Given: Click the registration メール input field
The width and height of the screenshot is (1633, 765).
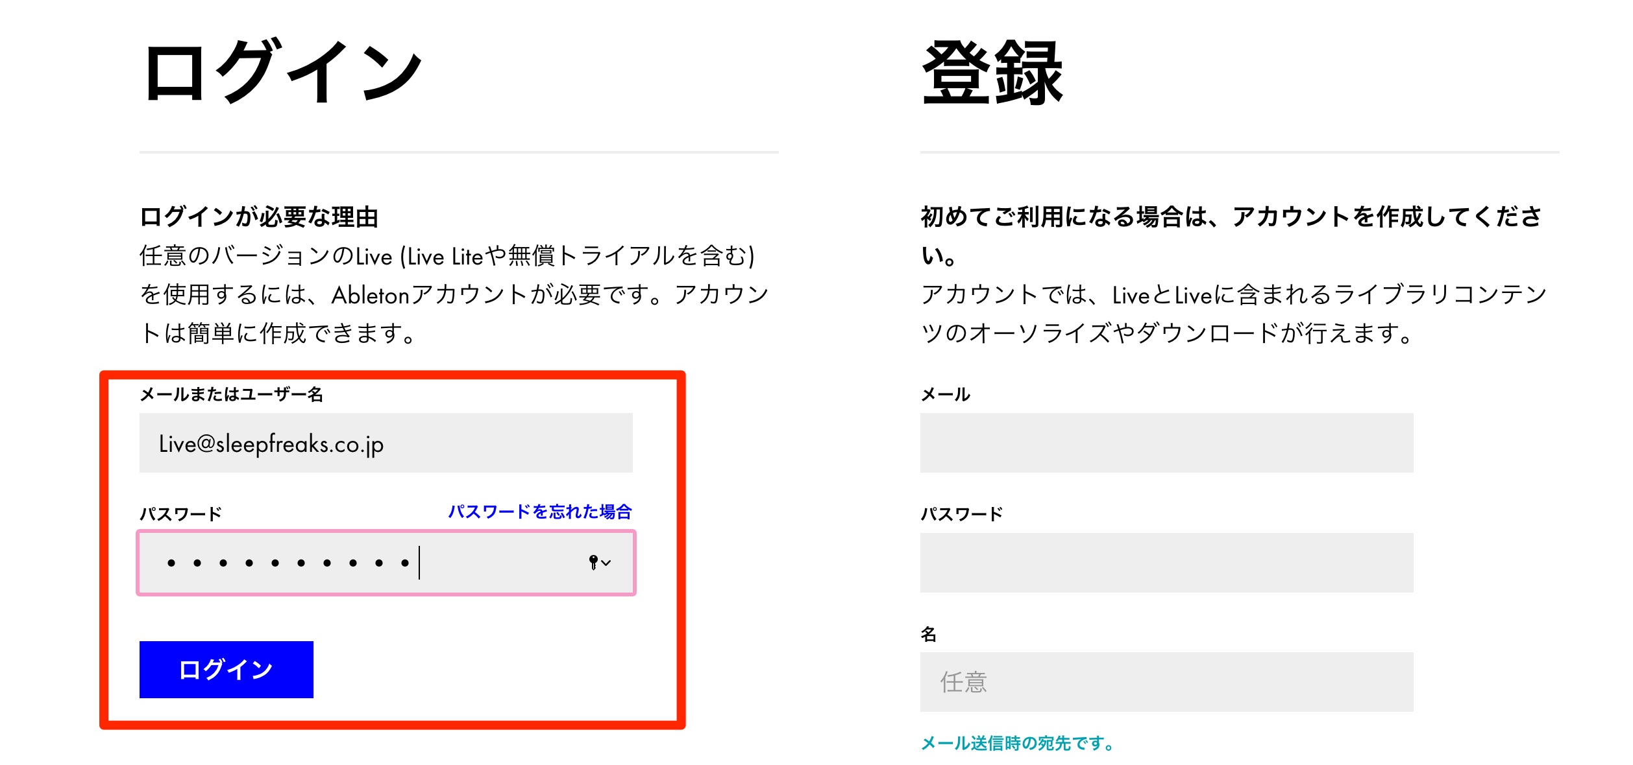Looking at the screenshot, I should pos(1166,443).
